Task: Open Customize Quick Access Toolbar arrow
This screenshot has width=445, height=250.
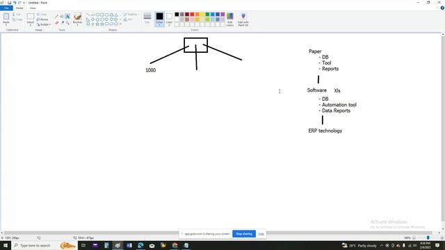Action: point(24,3)
